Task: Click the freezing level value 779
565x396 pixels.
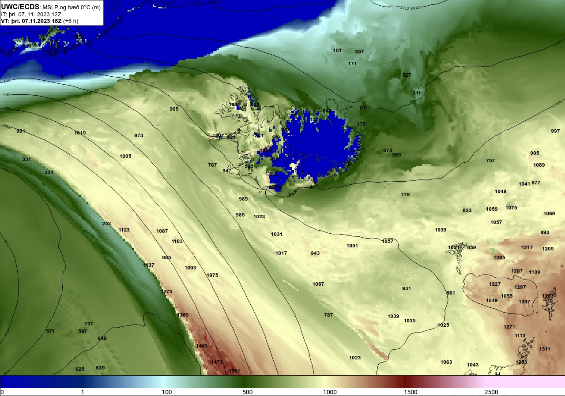Action: click(405, 194)
